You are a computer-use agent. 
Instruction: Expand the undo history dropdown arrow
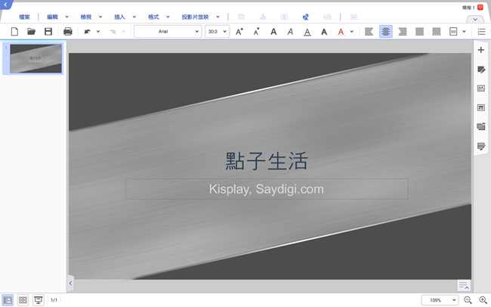(x=98, y=31)
